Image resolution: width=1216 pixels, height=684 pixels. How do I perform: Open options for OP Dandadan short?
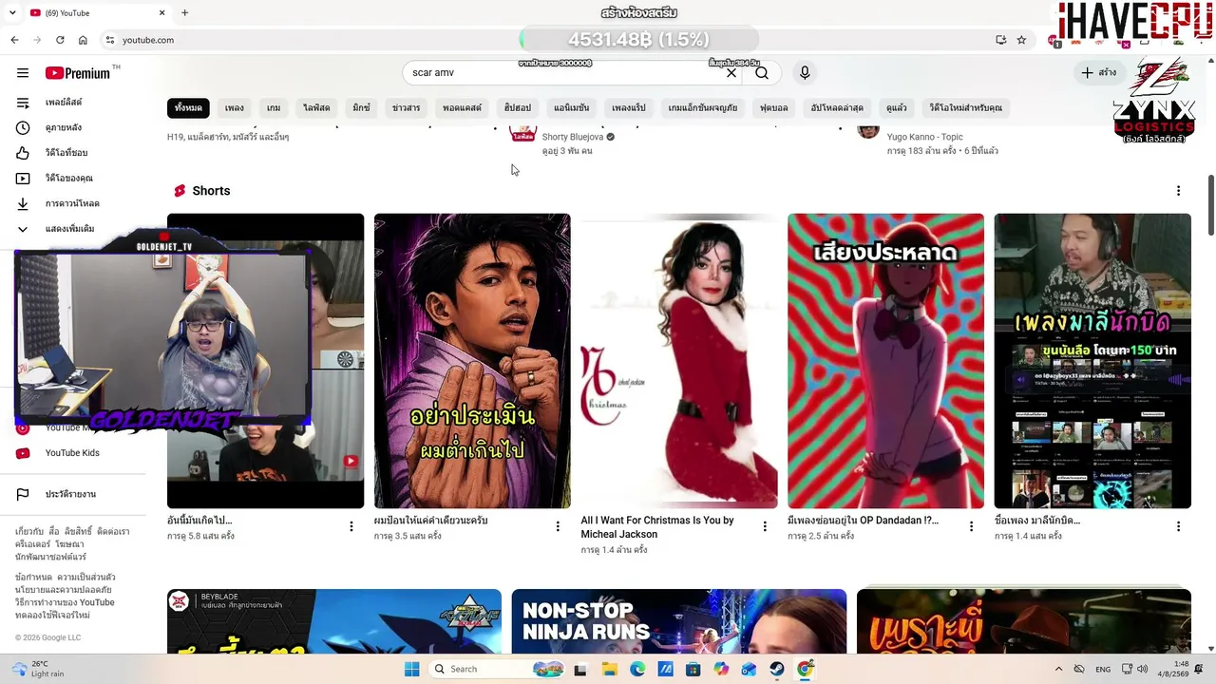(971, 526)
